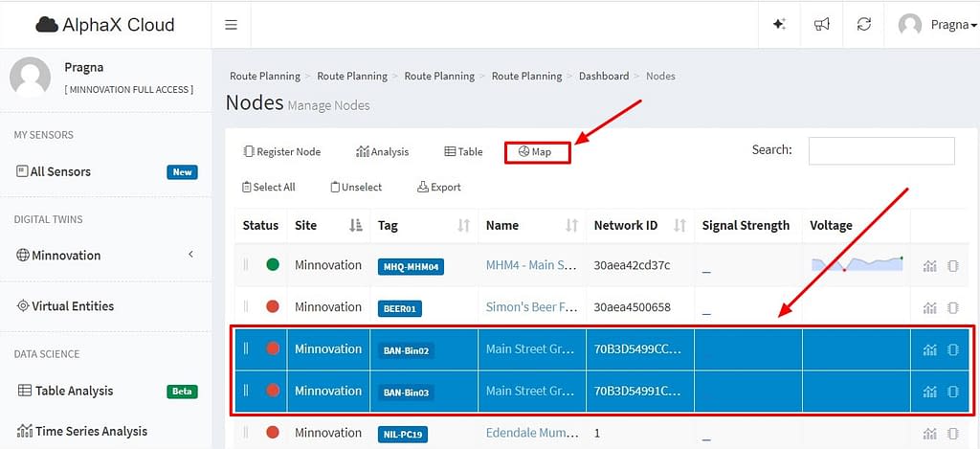The height and width of the screenshot is (449, 980).
Task: Click the voltage sparkline for MHQ-MHM04
Action: [x=857, y=263]
